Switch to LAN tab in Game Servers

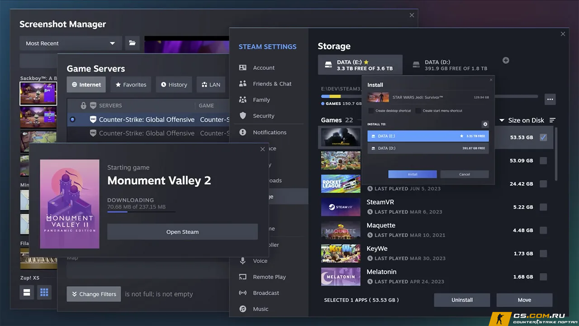pyautogui.click(x=211, y=85)
